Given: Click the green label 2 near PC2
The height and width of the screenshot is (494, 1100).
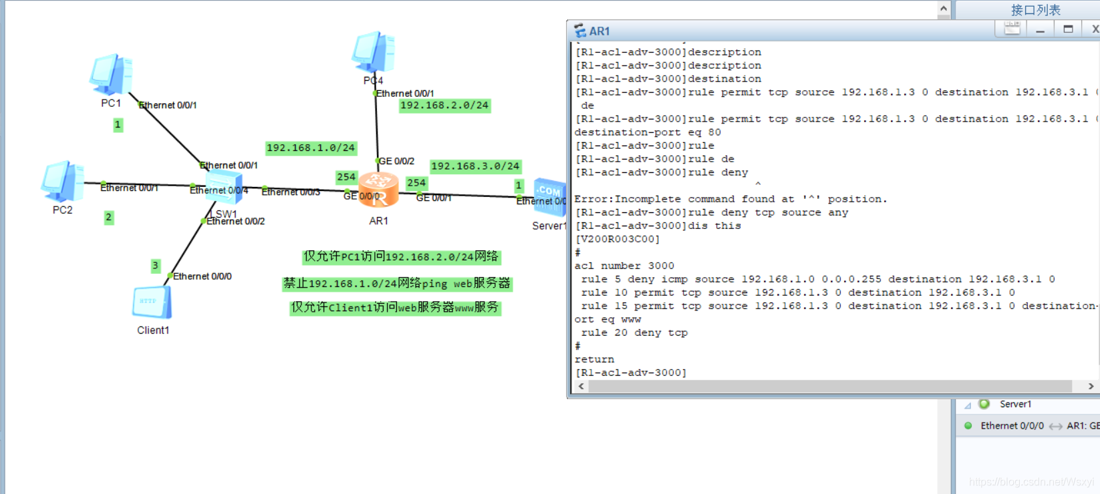Looking at the screenshot, I should click(108, 217).
